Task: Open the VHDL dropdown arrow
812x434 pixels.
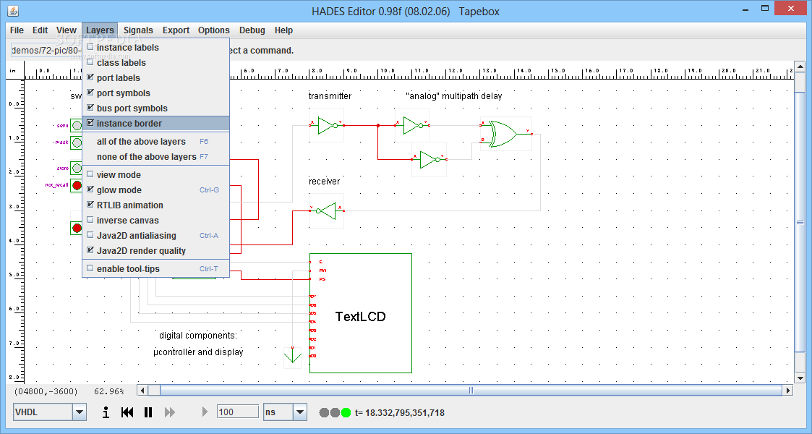Action: coord(80,412)
